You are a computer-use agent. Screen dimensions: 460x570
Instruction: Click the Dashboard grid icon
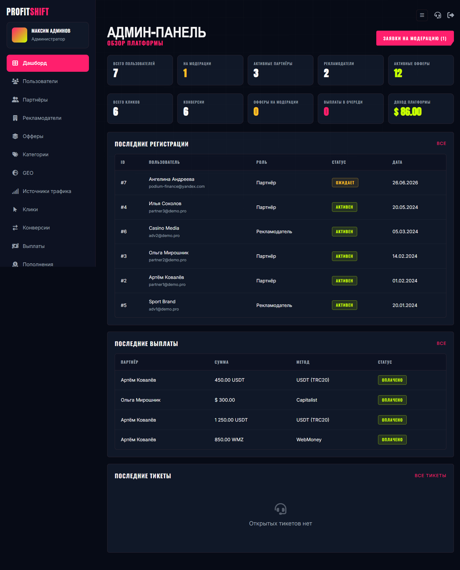tap(15, 63)
